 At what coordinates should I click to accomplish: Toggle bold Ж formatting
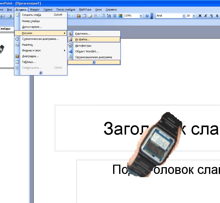pos(200,16)
